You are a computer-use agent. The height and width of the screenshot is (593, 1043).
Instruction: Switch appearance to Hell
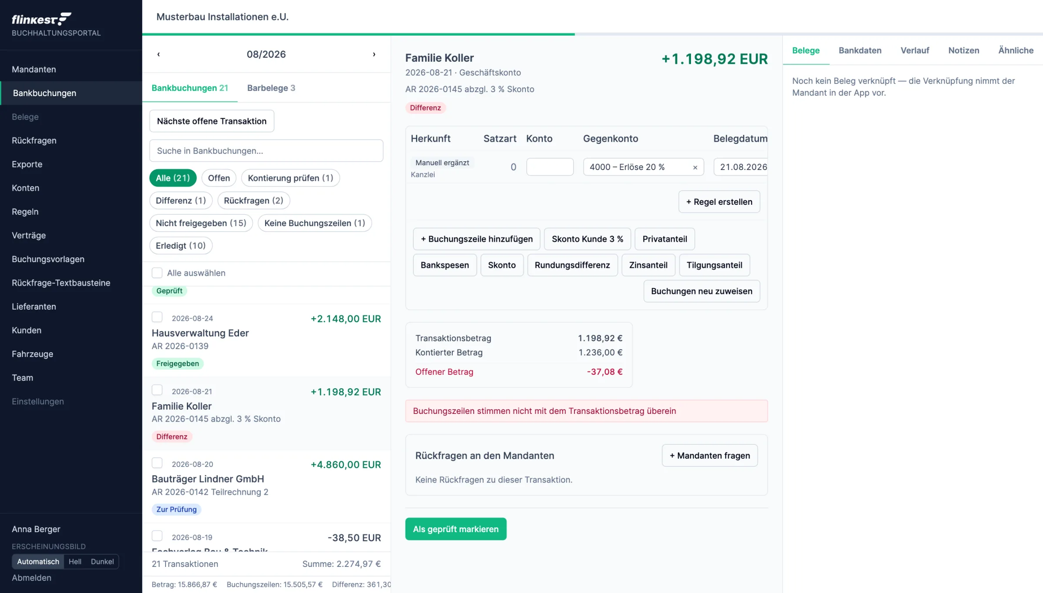75,561
